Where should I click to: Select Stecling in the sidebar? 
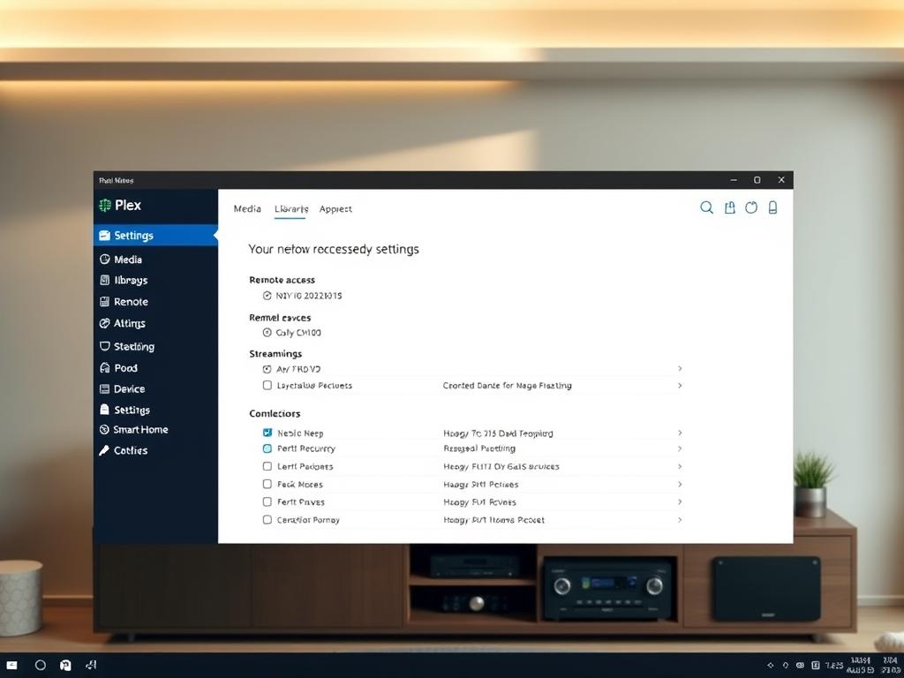[127, 346]
